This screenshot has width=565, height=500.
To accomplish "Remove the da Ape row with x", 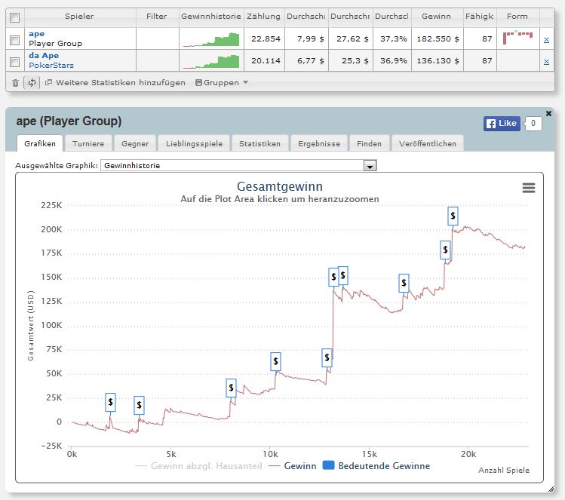I will click(x=546, y=62).
